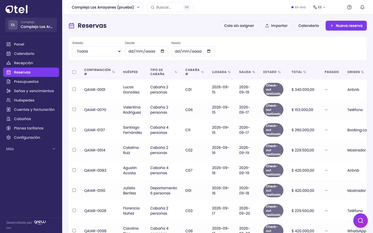Image resolution: width=373 pixels, height=233 pixels.
Task: Check the row QA1AR-0150 checkbox
Action: click(x=74, y=190)
